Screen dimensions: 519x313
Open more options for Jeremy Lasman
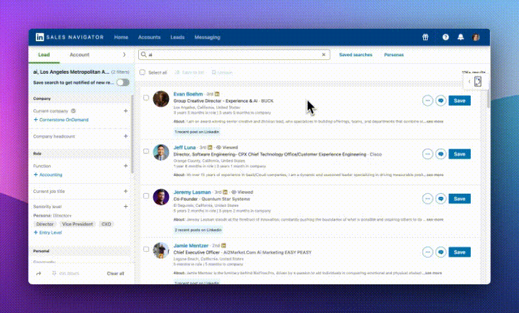pyautogui.click(x=428, y=198)
